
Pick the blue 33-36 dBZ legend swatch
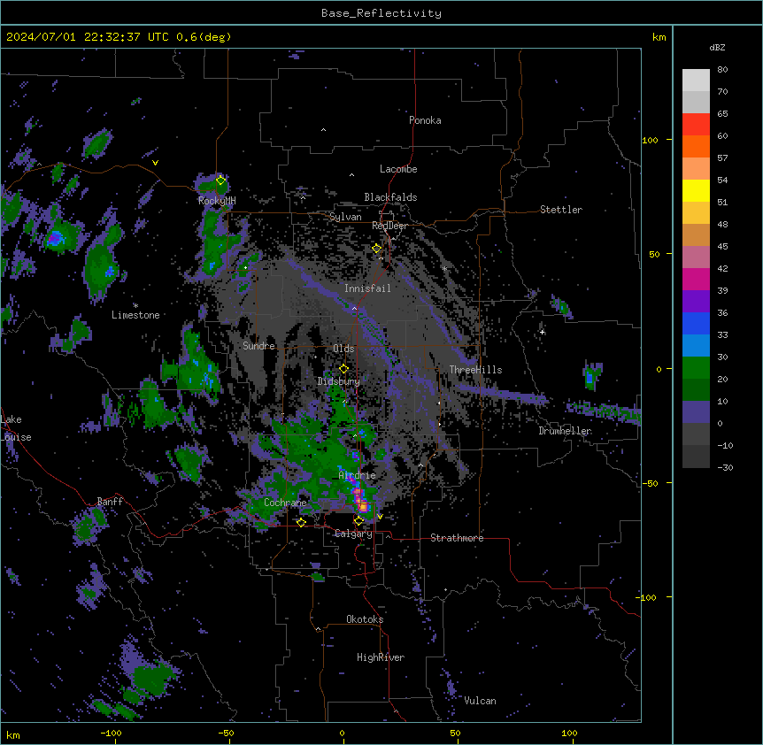[x=696, y=323]
